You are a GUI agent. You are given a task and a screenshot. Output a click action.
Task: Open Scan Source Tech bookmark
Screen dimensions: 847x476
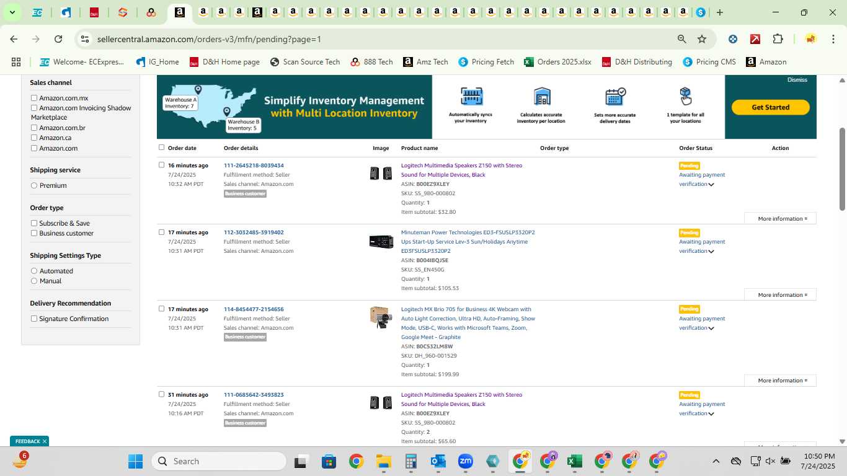[x=305, y=62]
